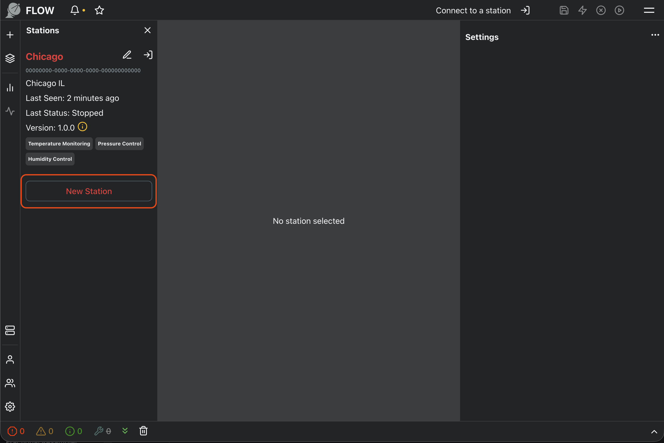
Task: Open the hamburger menu at top right
Action: (x=649, y=10)
